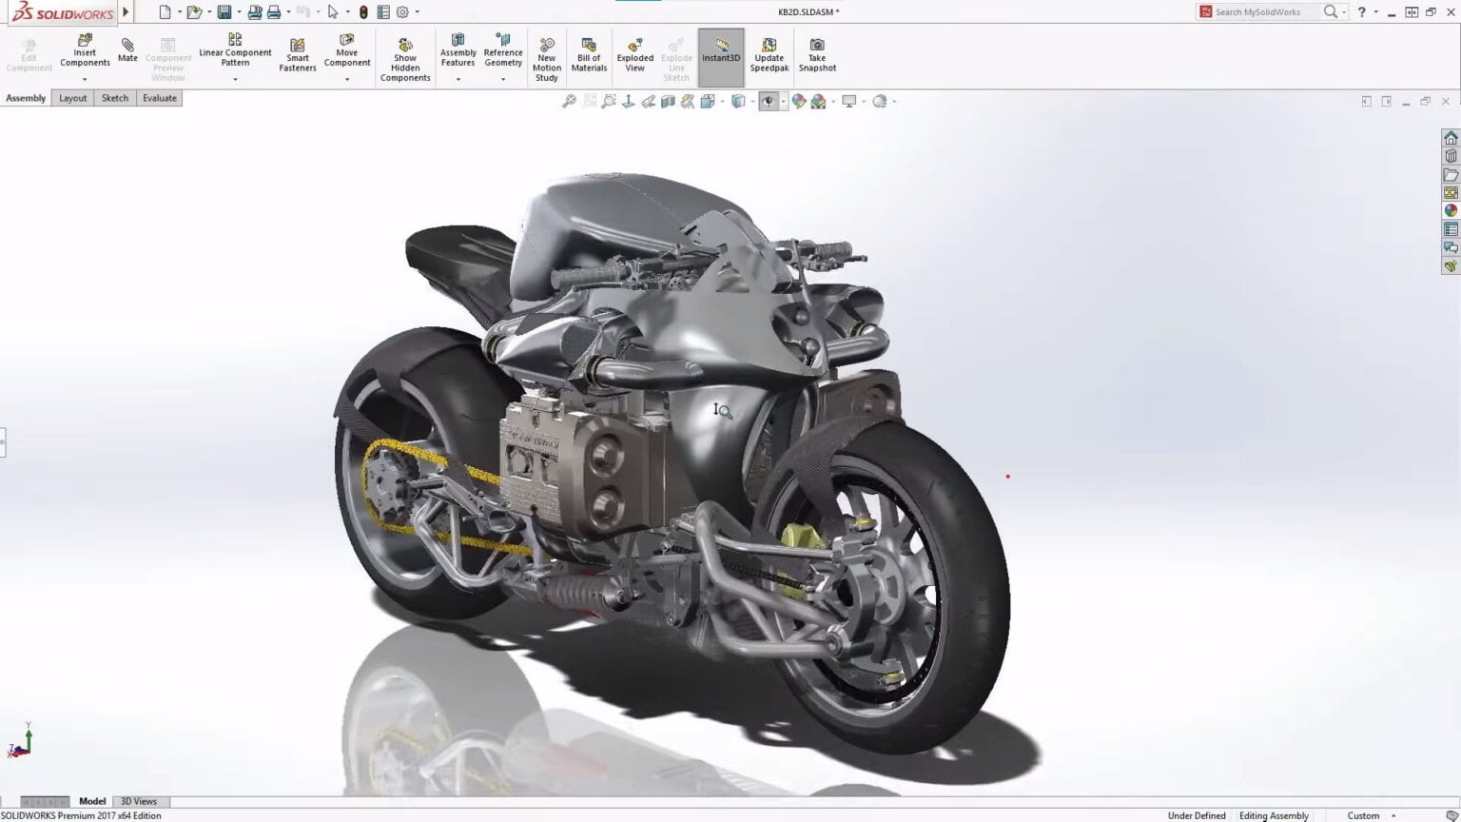Viewport: 1461px width, 822px height.
Task: Switch to the Evaluate tab
Action: [159, 98]
